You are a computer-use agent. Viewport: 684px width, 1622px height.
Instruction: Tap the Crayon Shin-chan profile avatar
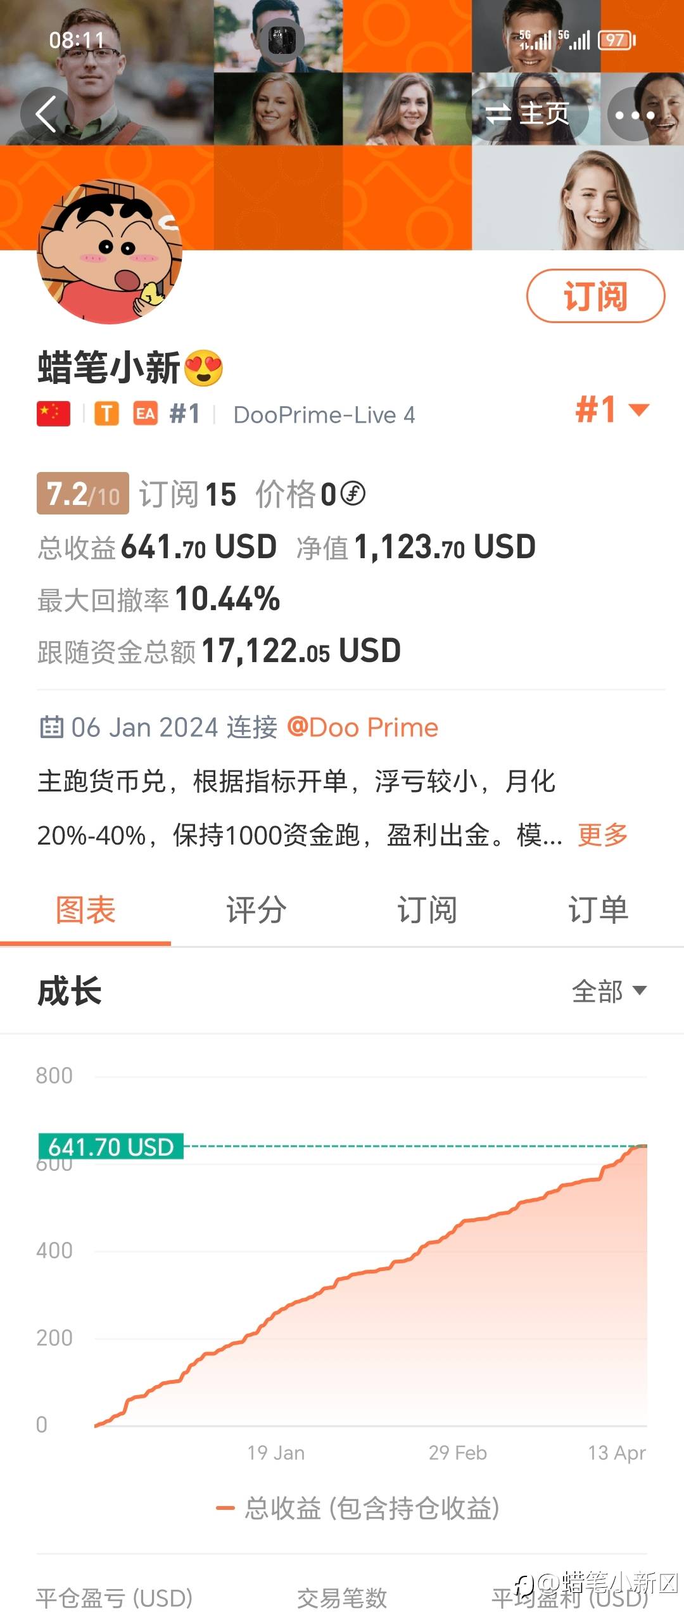click(x=110, y=252)
